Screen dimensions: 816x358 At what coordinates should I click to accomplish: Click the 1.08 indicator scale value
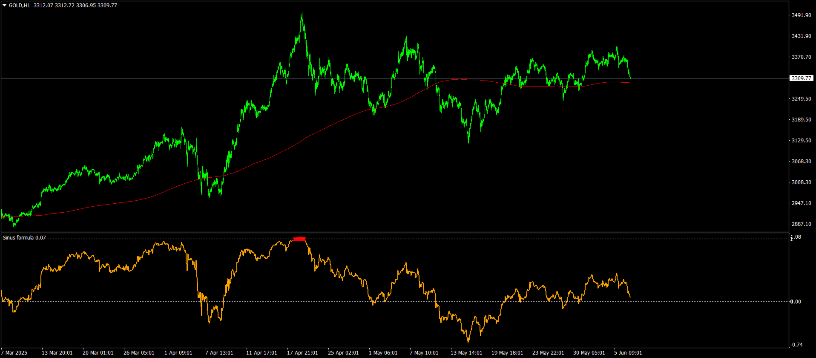click(x=796, y=237)
